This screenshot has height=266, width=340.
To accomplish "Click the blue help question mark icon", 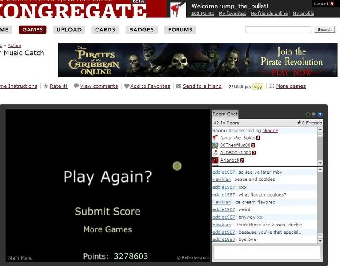I will point(320,114).
